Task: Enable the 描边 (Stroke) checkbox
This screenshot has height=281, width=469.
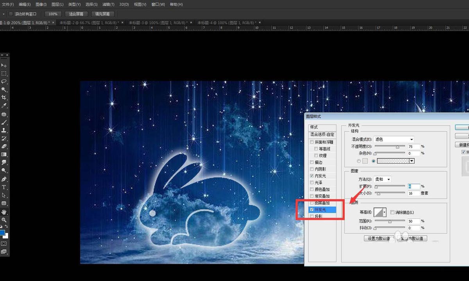Action: pyautogui.click(x=311, y=162)
